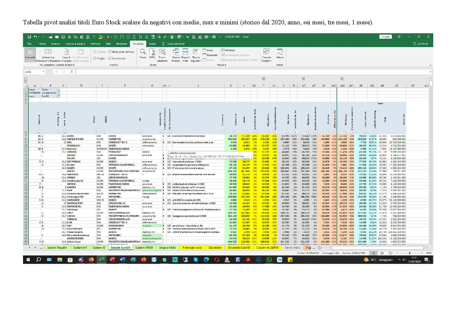
Task: Select the Scalare Negativi sheet tab
Action: (x=57, y=248)
